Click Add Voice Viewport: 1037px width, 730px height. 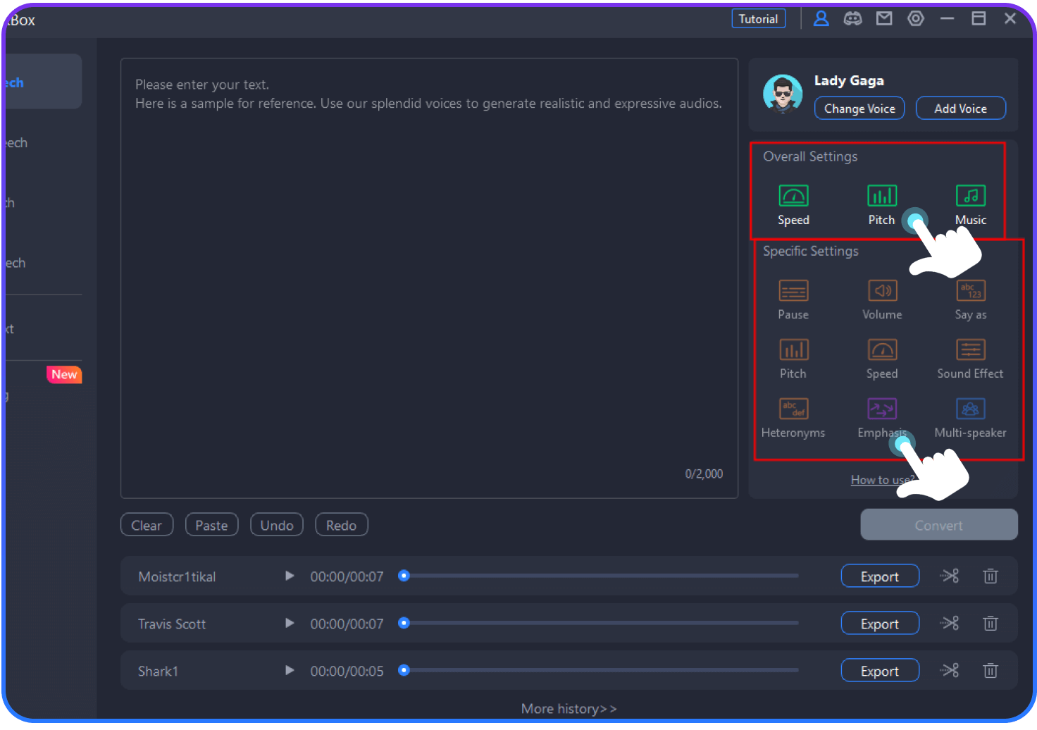[961, 109]
